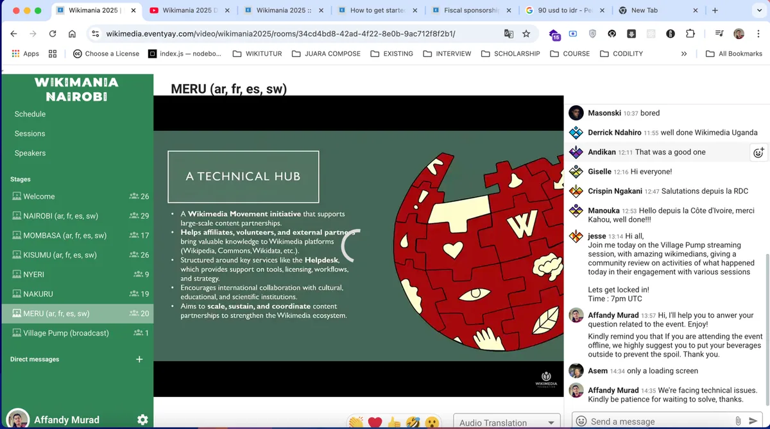This screenshot has width=770, height=429.
Task: Bookmark this page with star icon
Action: point(526,34)
